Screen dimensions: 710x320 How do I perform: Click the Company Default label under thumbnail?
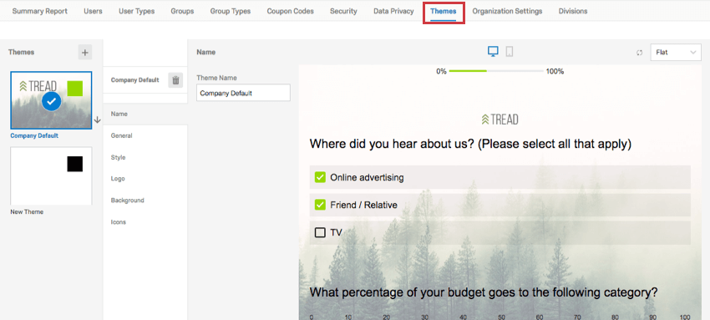[34, 136]
